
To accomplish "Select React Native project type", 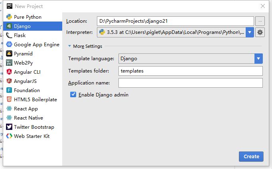I will click(33, 118).
